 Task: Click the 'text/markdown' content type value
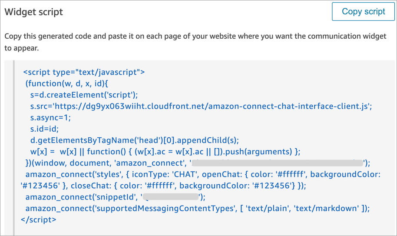coord(331,208)
